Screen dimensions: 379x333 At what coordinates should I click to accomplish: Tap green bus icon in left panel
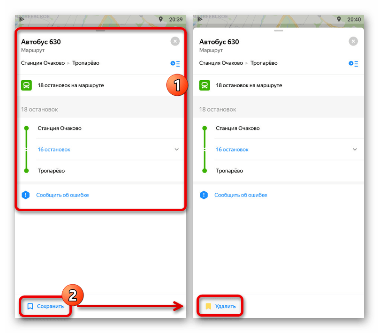(26, 85)
